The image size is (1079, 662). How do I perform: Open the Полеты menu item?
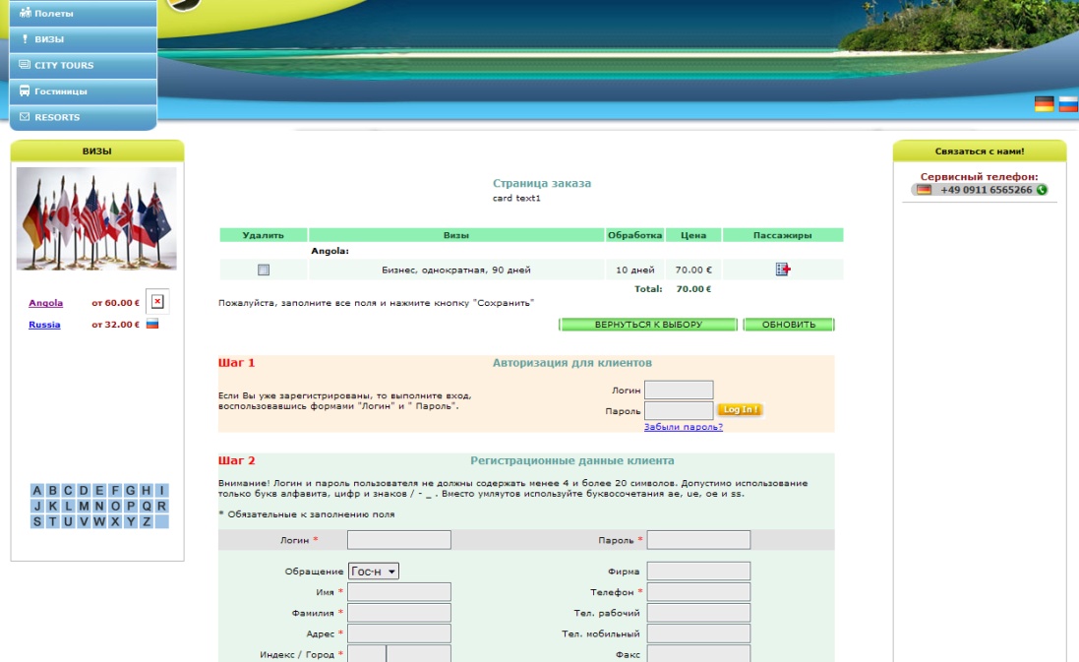click(83, 14)
